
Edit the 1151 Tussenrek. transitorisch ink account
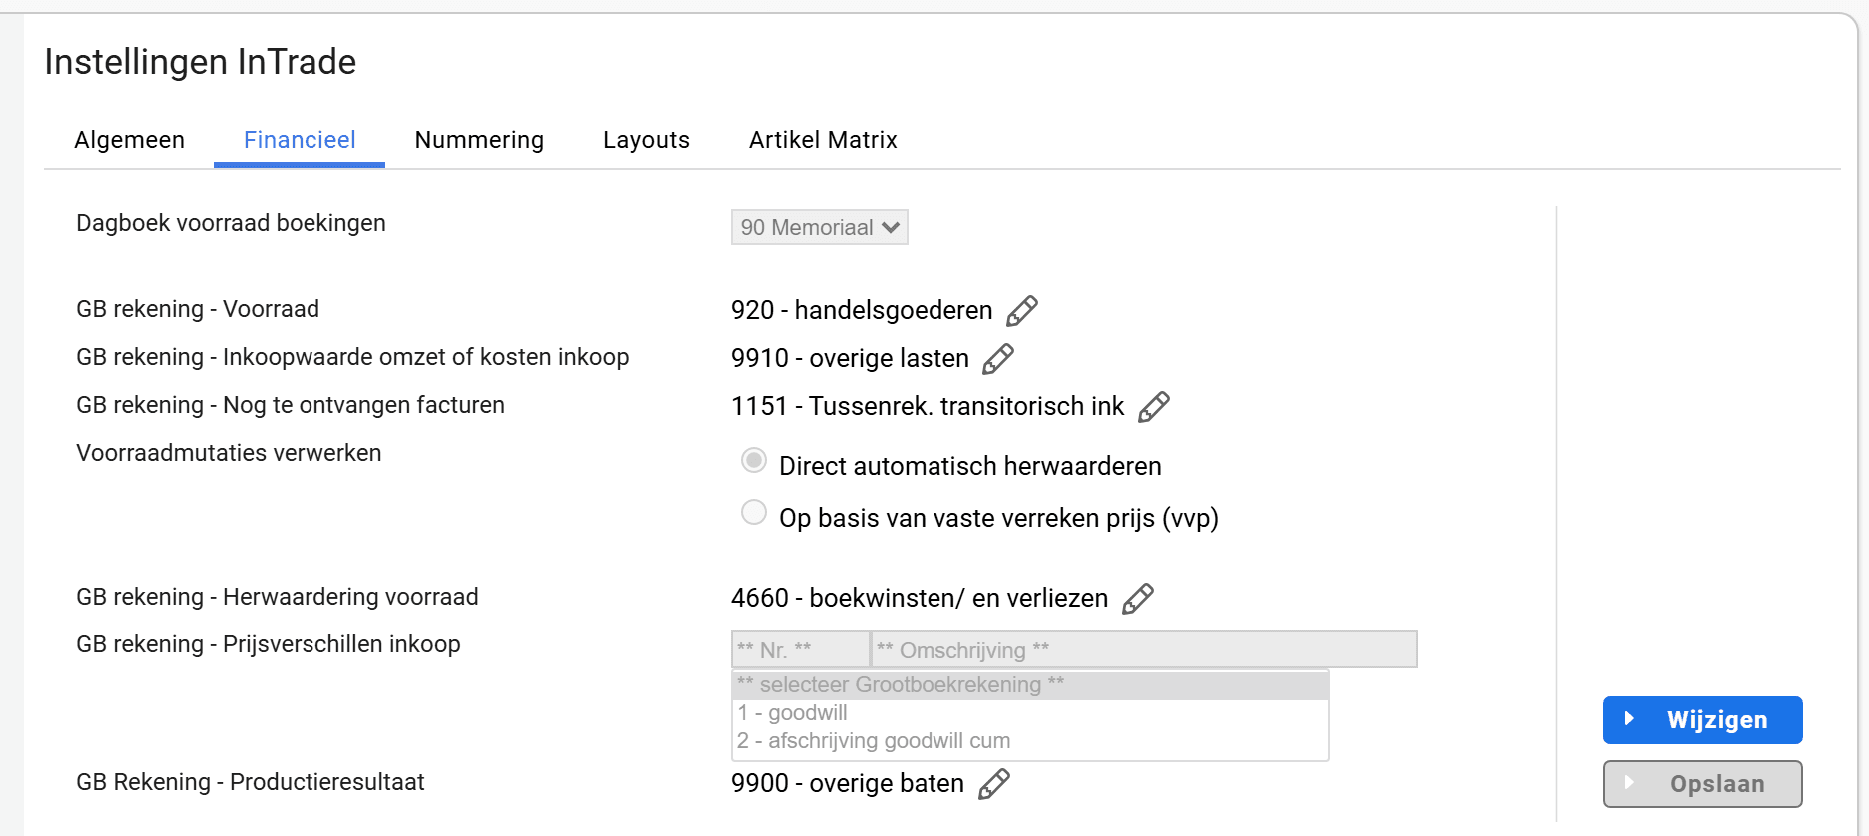1154,407
